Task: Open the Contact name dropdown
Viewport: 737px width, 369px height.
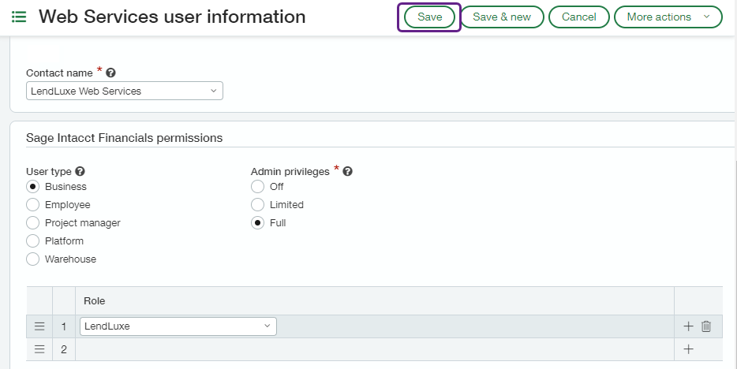Action: (x=125, y=91)
